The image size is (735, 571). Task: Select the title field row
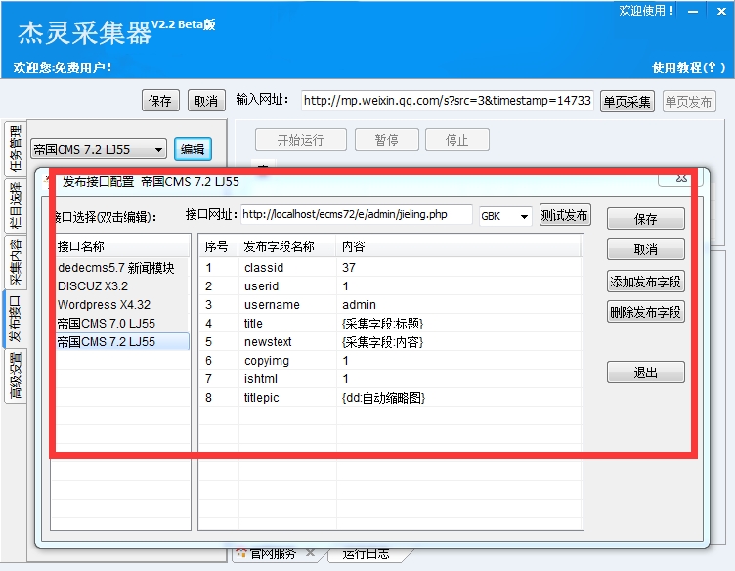tap(391, 324)
